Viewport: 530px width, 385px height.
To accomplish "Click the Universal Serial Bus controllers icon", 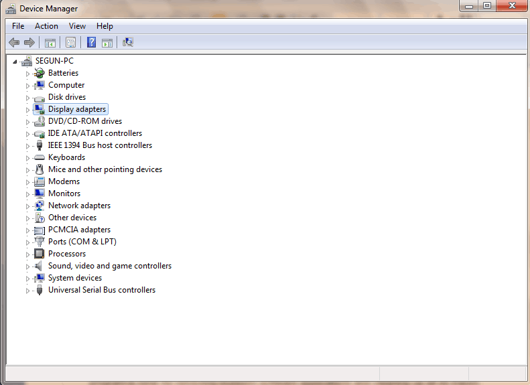I will click(x=40, y=290).
